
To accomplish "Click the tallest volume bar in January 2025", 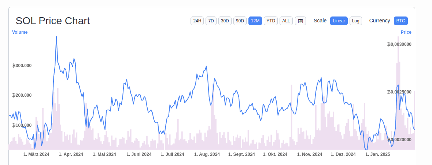I will (x=398, y=93).
